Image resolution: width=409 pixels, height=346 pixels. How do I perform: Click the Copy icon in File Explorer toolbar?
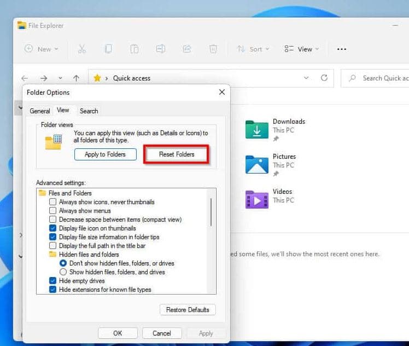pyautogui.click(x=108, y=49)
